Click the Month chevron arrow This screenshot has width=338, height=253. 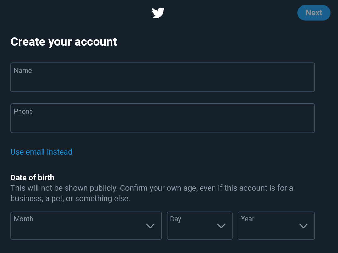[150, 226]
